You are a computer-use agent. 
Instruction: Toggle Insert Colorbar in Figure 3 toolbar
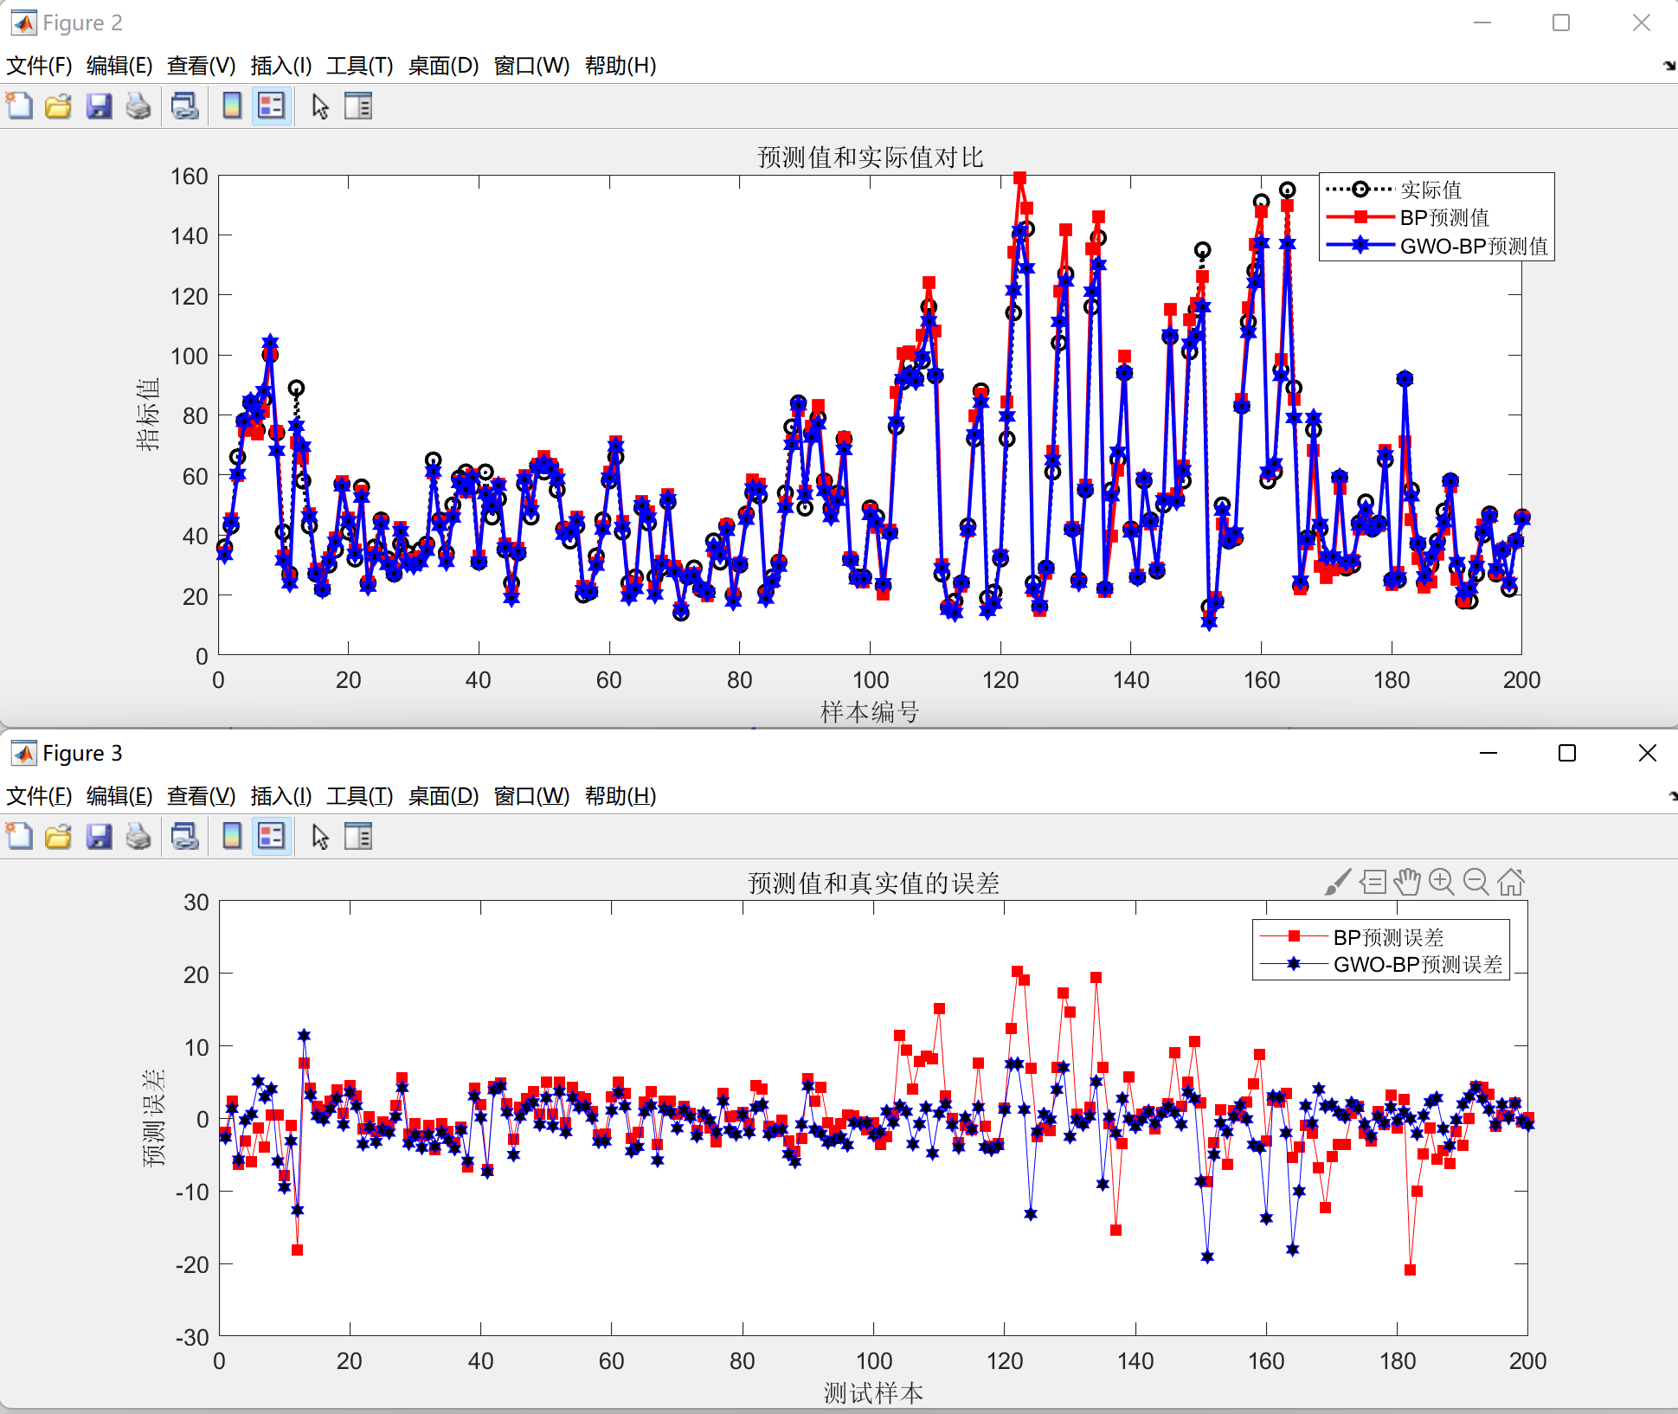click(x=232, y=837)
